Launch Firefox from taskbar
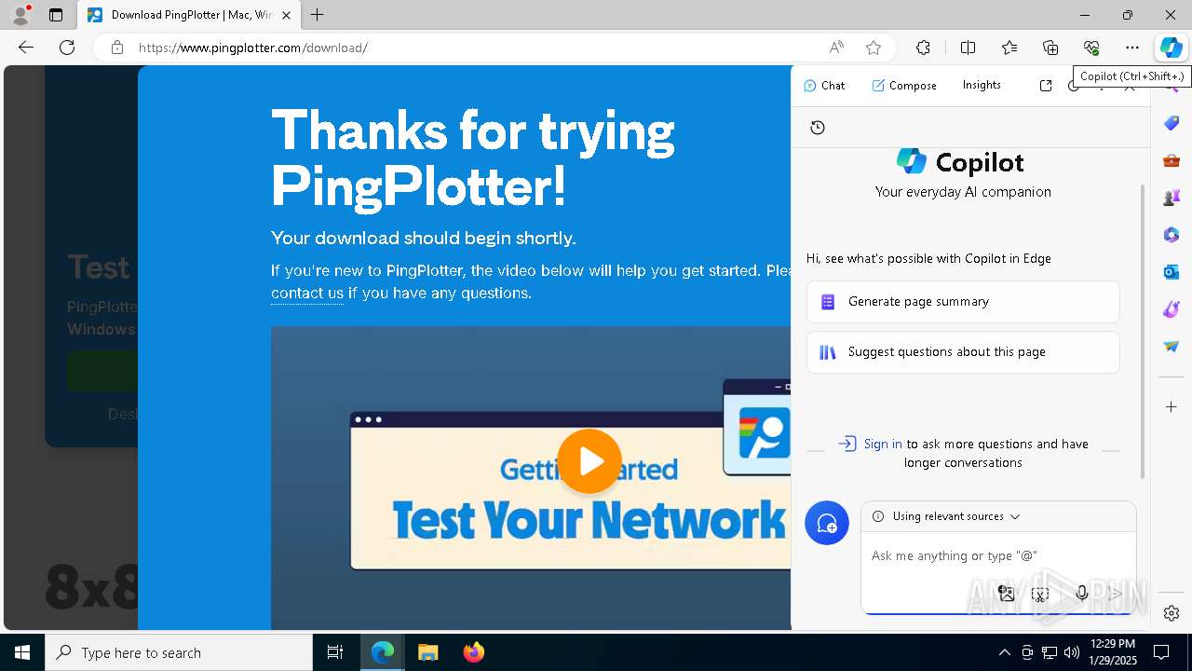The height and width of the screenshot is (671, 1192). 474,652
